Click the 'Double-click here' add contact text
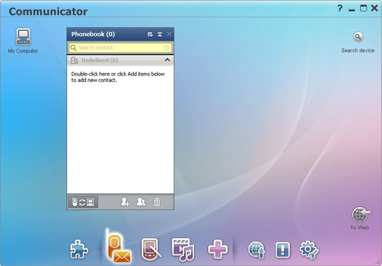 click(118, 77)
